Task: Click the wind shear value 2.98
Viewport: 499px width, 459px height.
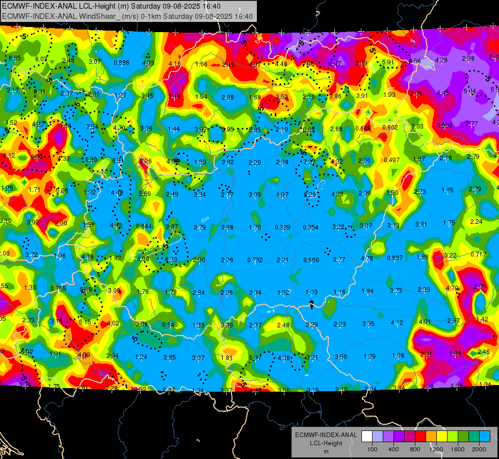Action: pos(468,59)
